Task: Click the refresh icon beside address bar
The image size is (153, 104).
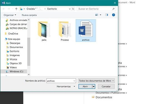Action: click(73, 9)
